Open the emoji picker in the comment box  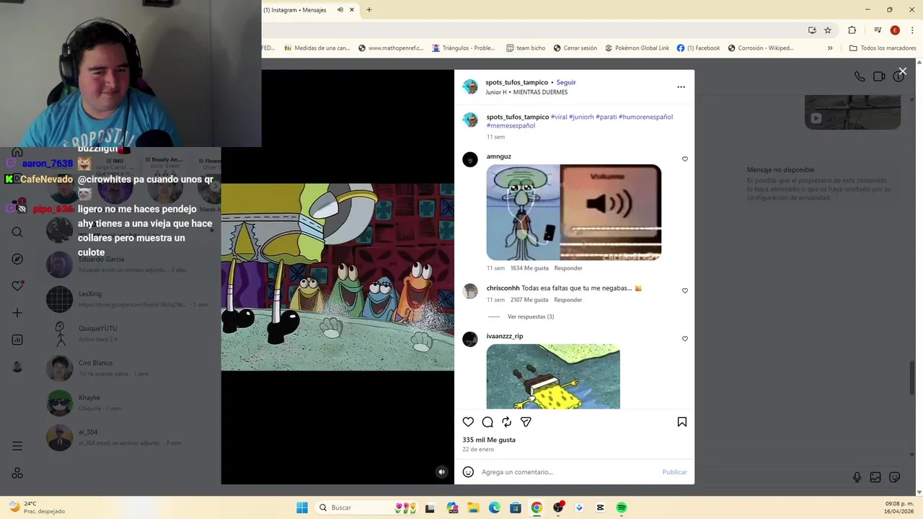coord(468,472)
